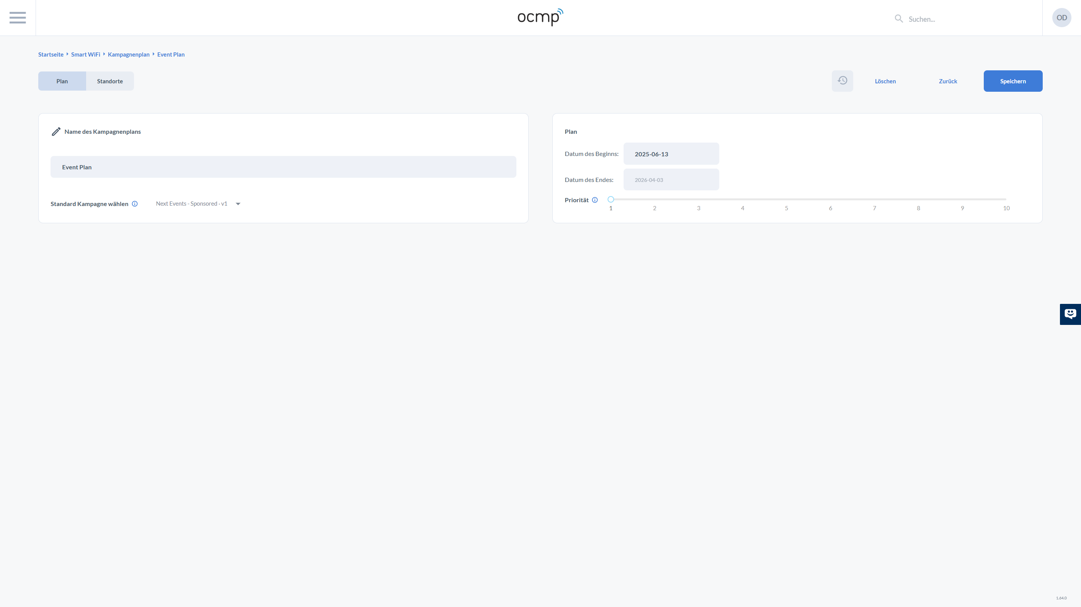
Task: Open the hamburger navigation menu
Action: tap(18, 18)
